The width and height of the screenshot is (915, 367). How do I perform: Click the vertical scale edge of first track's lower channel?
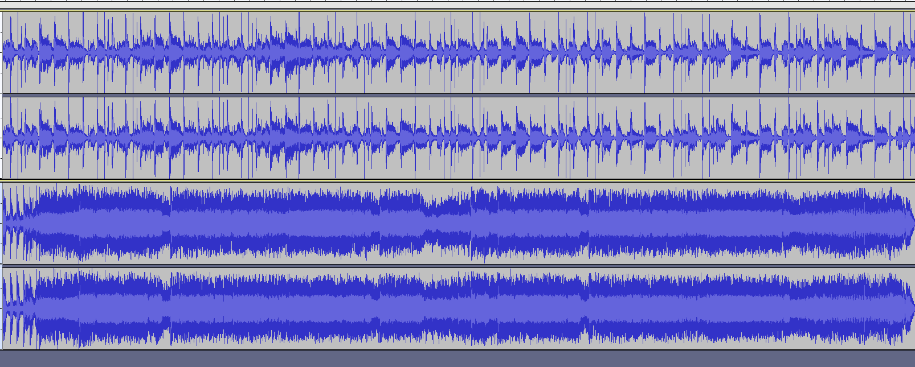point(2,138)
